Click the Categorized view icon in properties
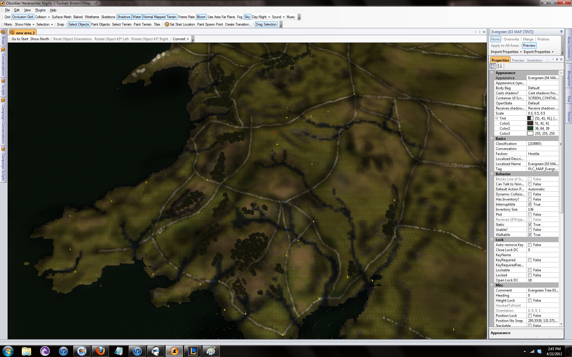Viewport: 572px width, 357px height. click(493, 66)
